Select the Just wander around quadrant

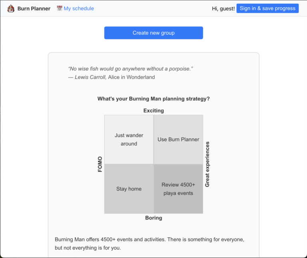tap(129, 140)
